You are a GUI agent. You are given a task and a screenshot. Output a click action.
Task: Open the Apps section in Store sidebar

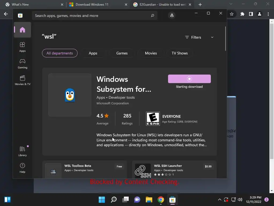click(22, 47)
